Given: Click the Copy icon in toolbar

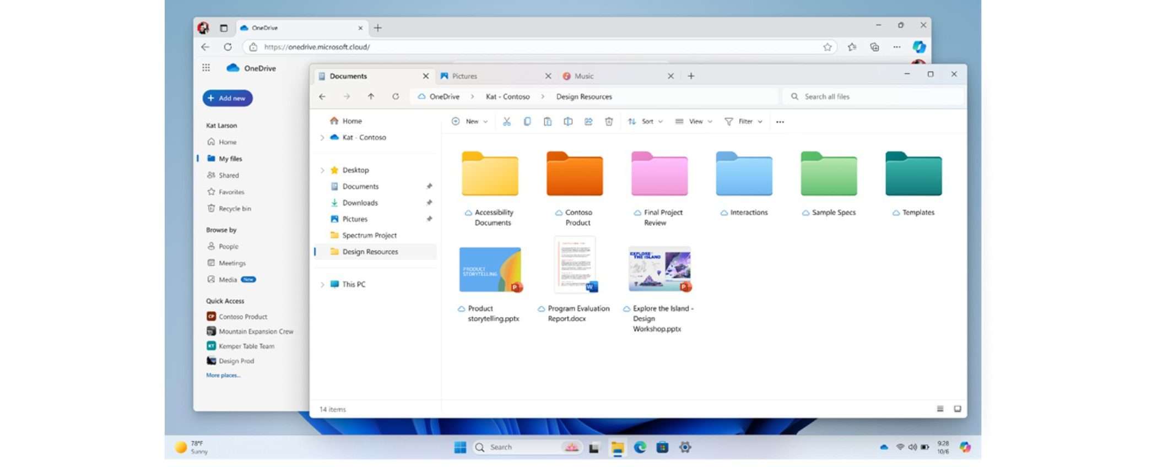Looking at the screenshot, I should tap(527, 122).
